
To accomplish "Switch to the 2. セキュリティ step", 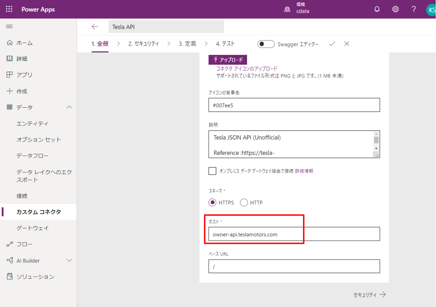I will [x=144, y=44].
